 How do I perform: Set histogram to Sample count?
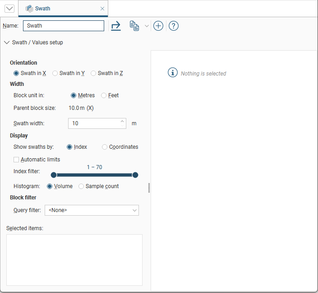(81, 186)
